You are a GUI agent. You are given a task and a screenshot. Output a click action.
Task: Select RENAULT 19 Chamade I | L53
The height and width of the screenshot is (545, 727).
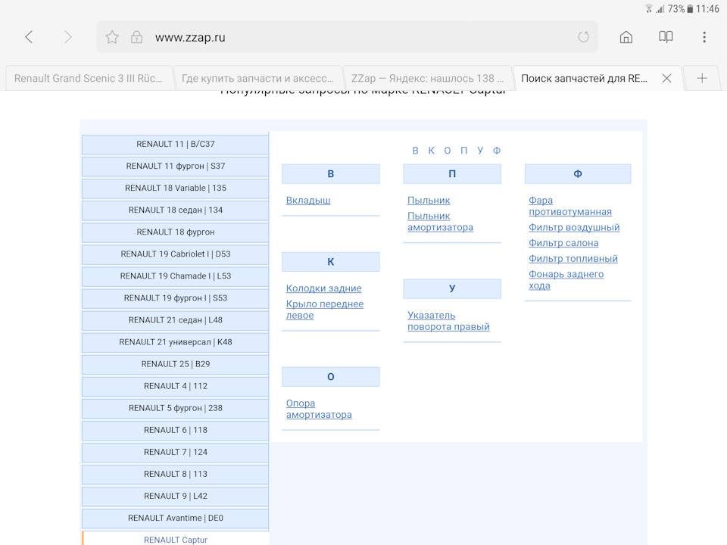175,276
